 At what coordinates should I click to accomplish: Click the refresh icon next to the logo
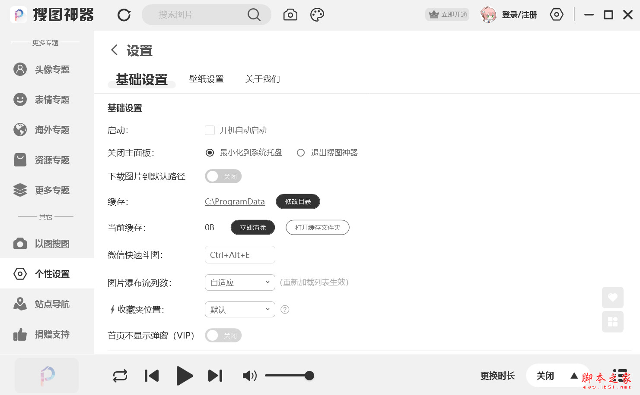124,14
